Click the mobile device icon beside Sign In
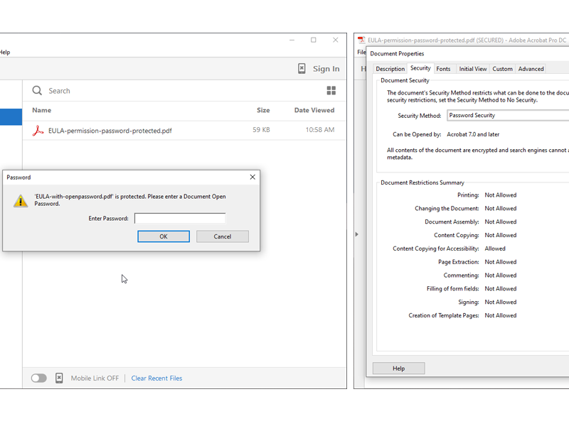The image size is (569, 426). [x=302, y=68]
